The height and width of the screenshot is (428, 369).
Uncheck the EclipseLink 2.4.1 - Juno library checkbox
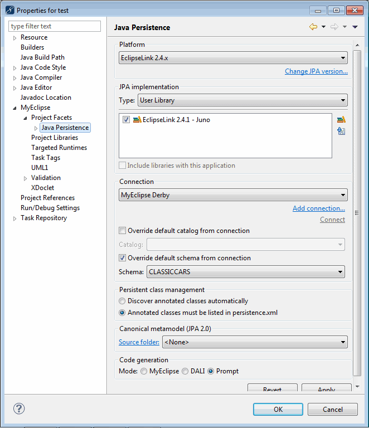tap(126, 119)
